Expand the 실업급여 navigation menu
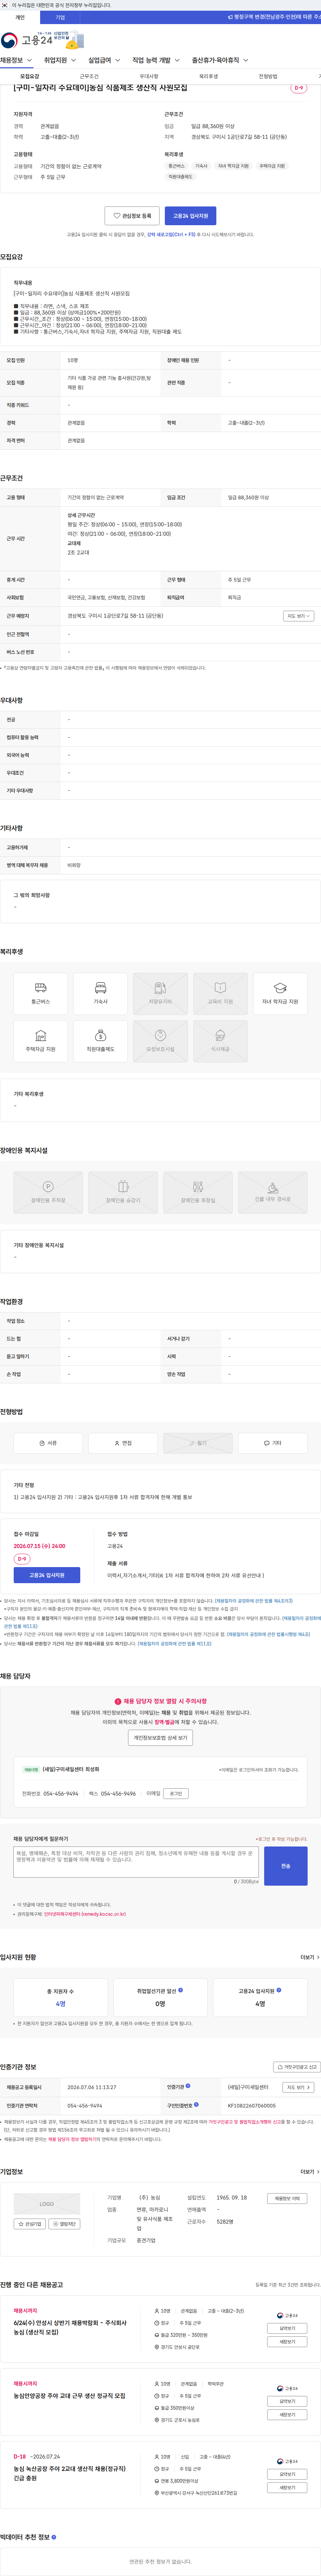This screenshot has width=321, height=2576. [104, 60]
